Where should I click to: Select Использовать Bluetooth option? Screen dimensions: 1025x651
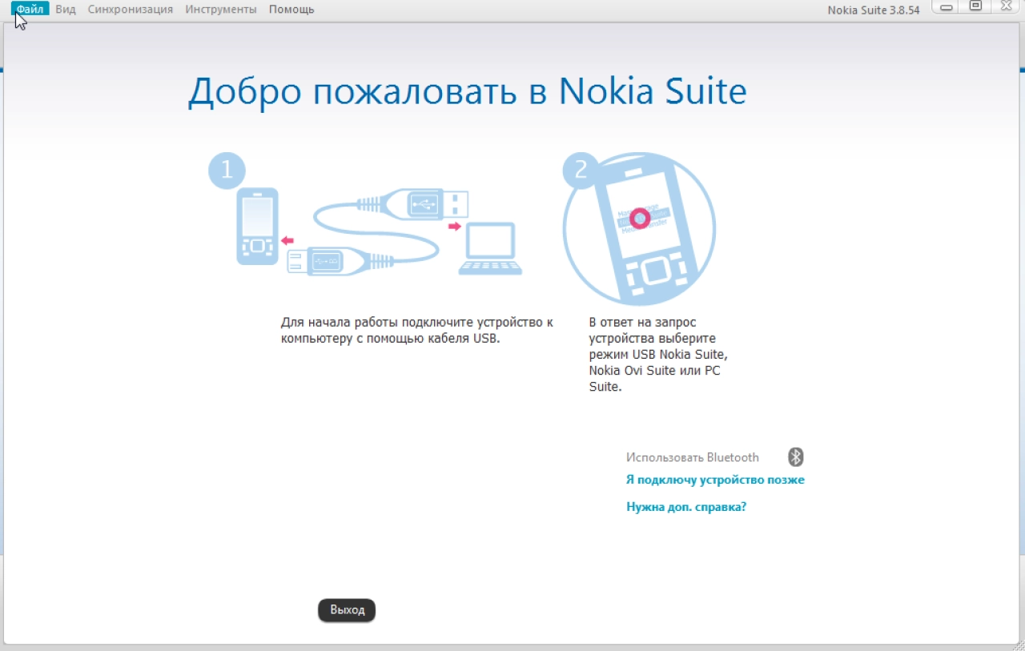click(x=693, y=457)
